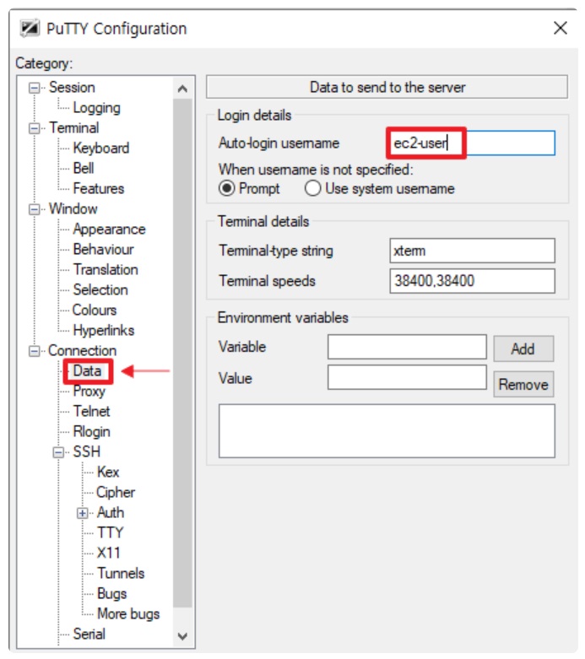Open the Proxy settings
Viewport: 585px width, 659px height.
(89, 392)
